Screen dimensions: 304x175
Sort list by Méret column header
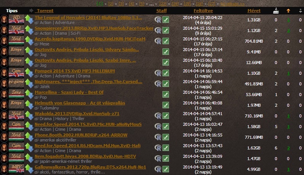254,11
